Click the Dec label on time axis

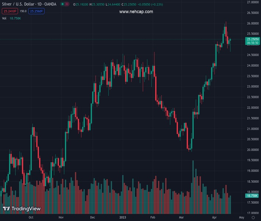[92, 218]
